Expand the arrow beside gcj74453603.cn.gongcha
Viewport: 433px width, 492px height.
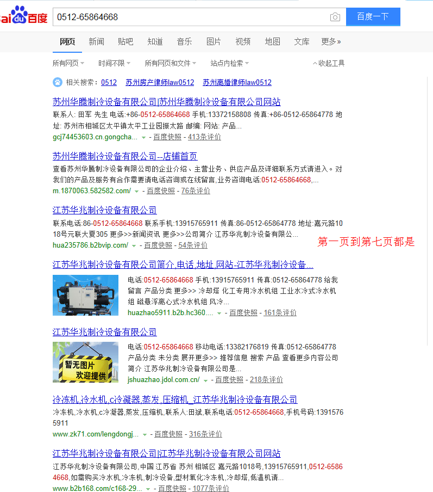coord(143,138)
